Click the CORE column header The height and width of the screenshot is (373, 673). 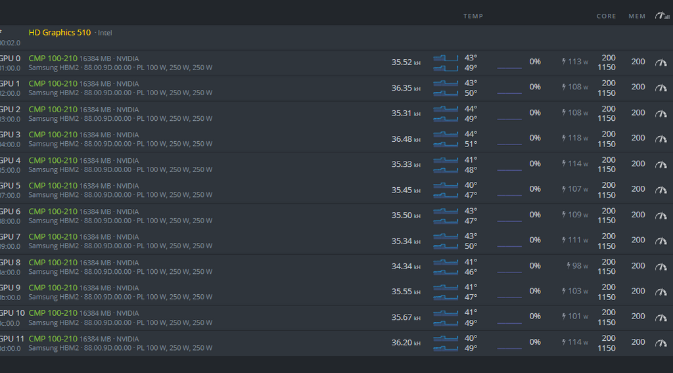[606, 16]
